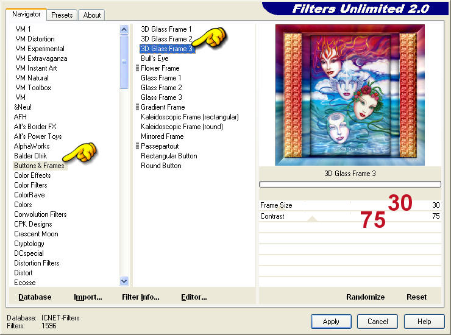The height and width of the screenshot is (335, 451).
Task: Select the Round Button filter
Action: pyautogui.click(x=161, y=166)
